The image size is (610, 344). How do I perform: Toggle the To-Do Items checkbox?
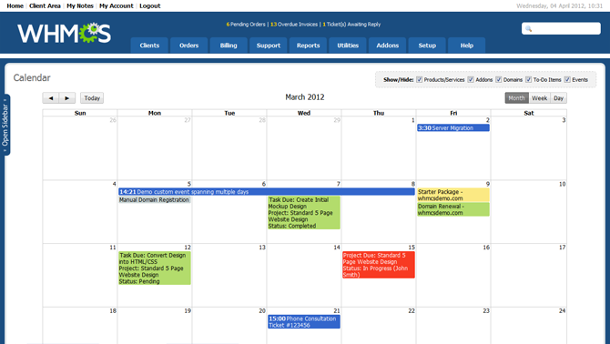pyautogui.click(x=528, y=80)
